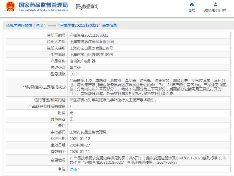Open the 详情 link
Viewport: 234px width, 176px height.
point(73,170)
